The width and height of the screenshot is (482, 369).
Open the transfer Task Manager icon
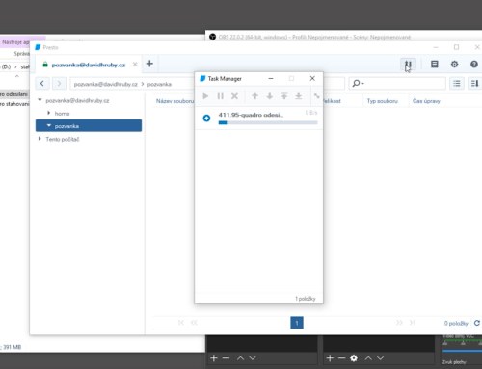pos(408,65)
